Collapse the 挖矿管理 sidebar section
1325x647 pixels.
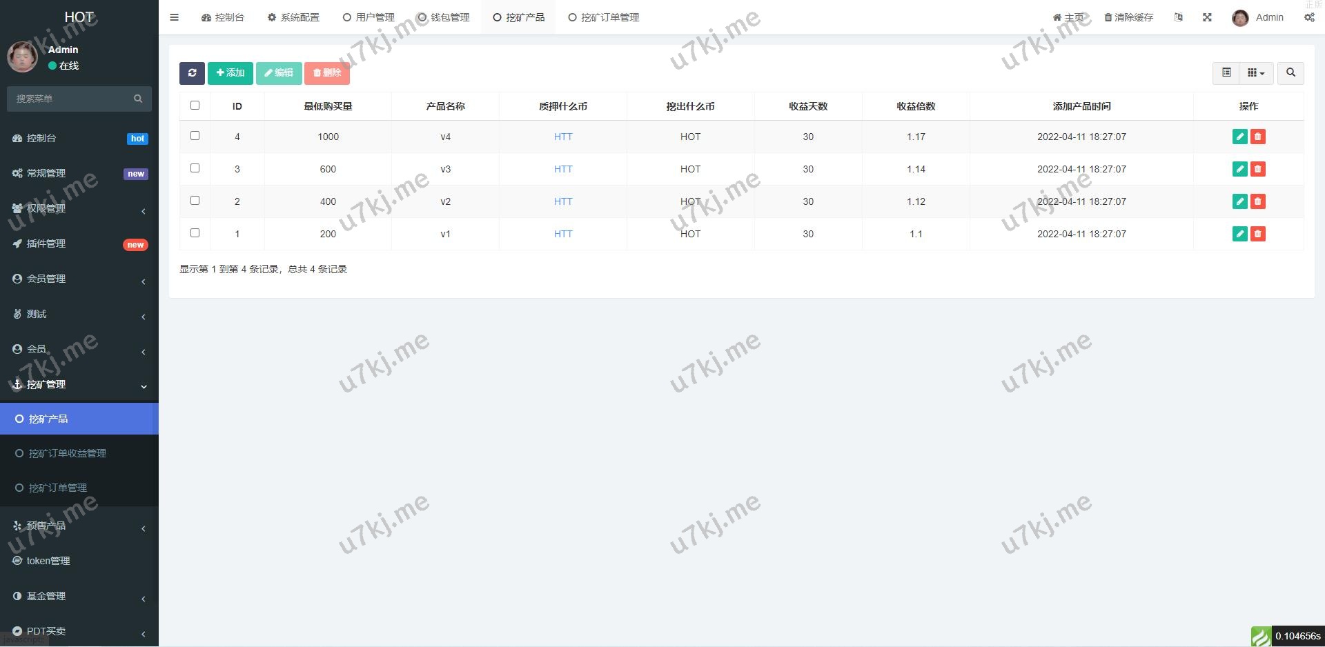tap(79, 384)
